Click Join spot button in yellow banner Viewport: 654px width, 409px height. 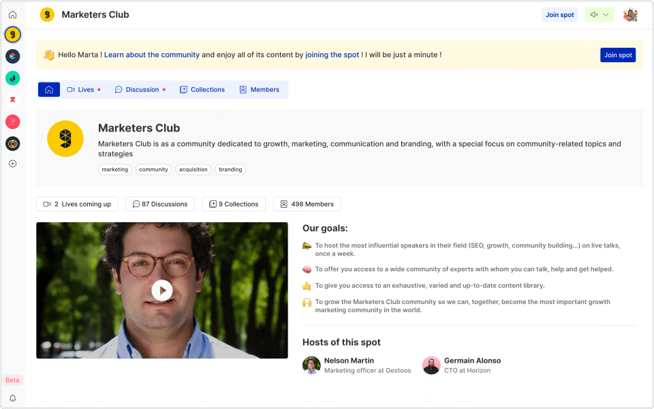(x=618, y=55)
